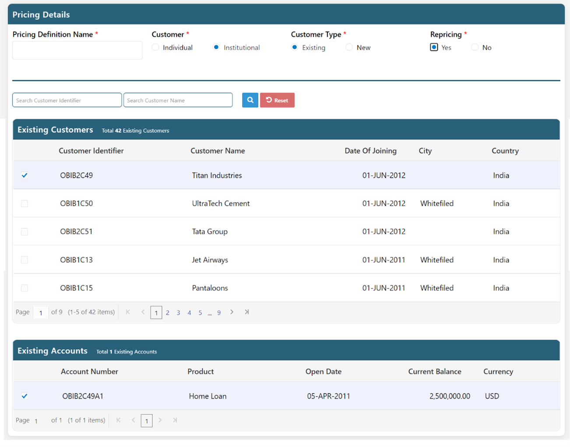Click the 2,500,000.00 balance cell
The image size is (570, 447).
(450, 396)
